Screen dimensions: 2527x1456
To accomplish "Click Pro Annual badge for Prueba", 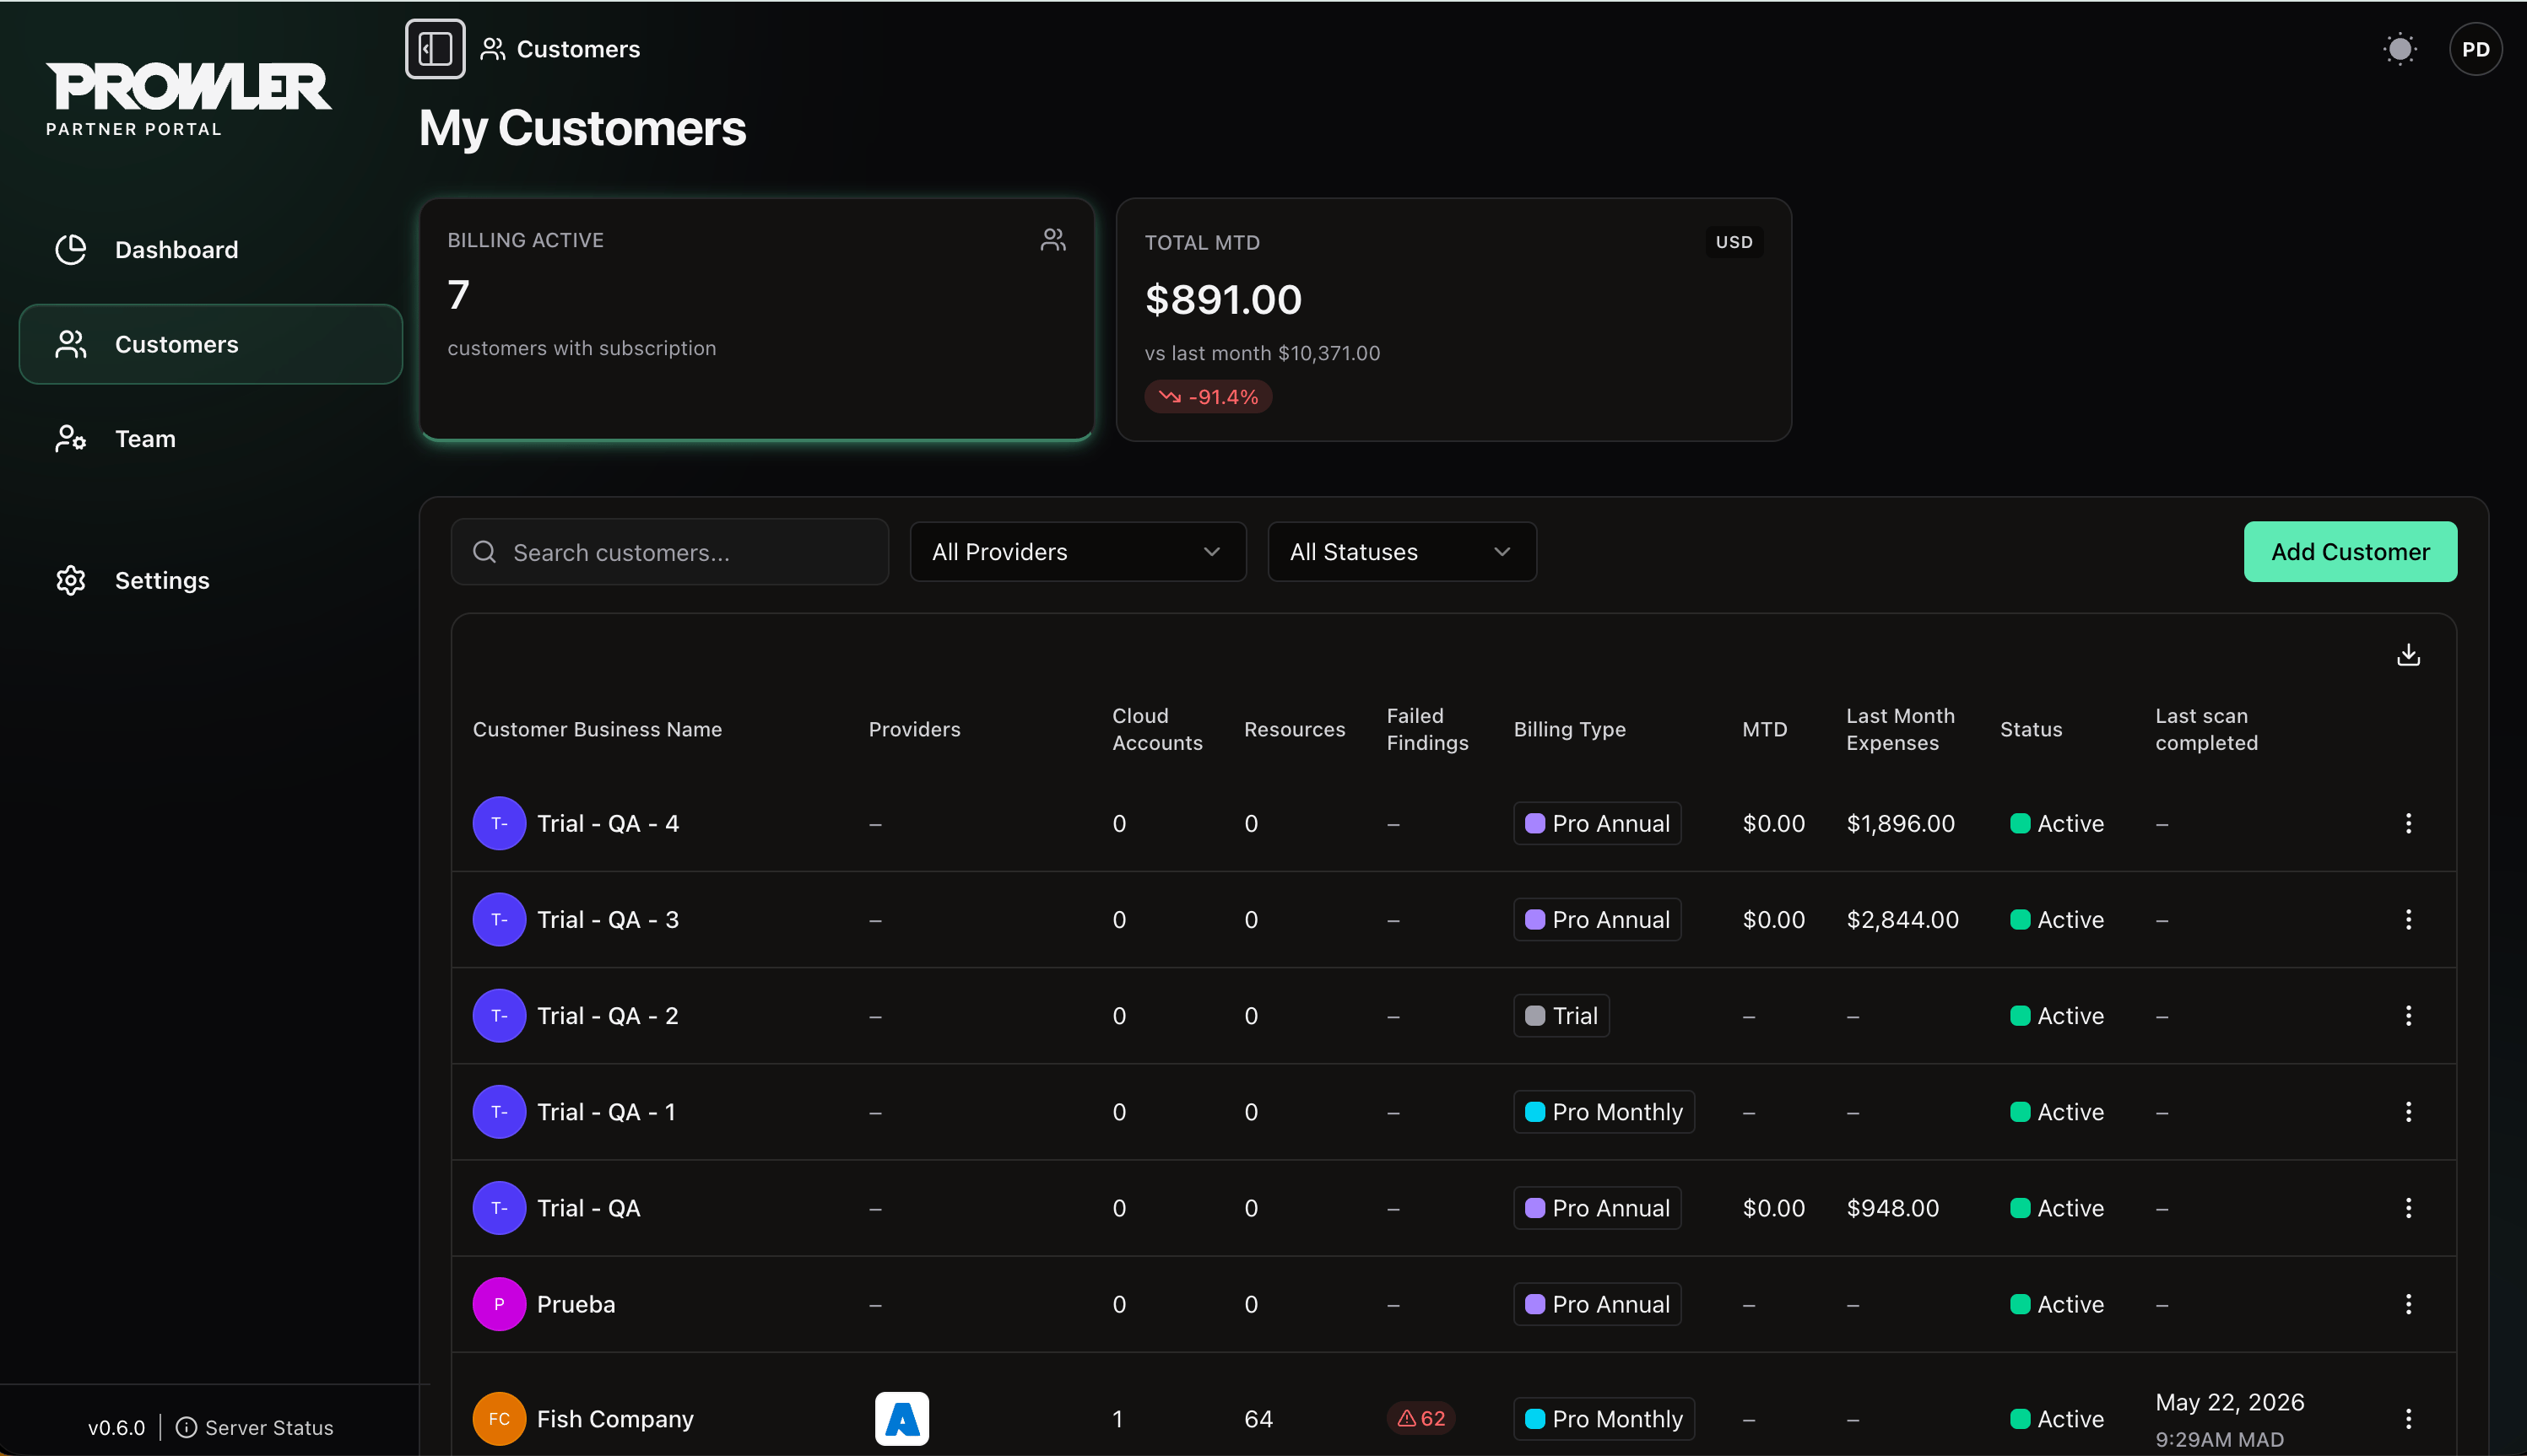I will coord(1597,1304).
